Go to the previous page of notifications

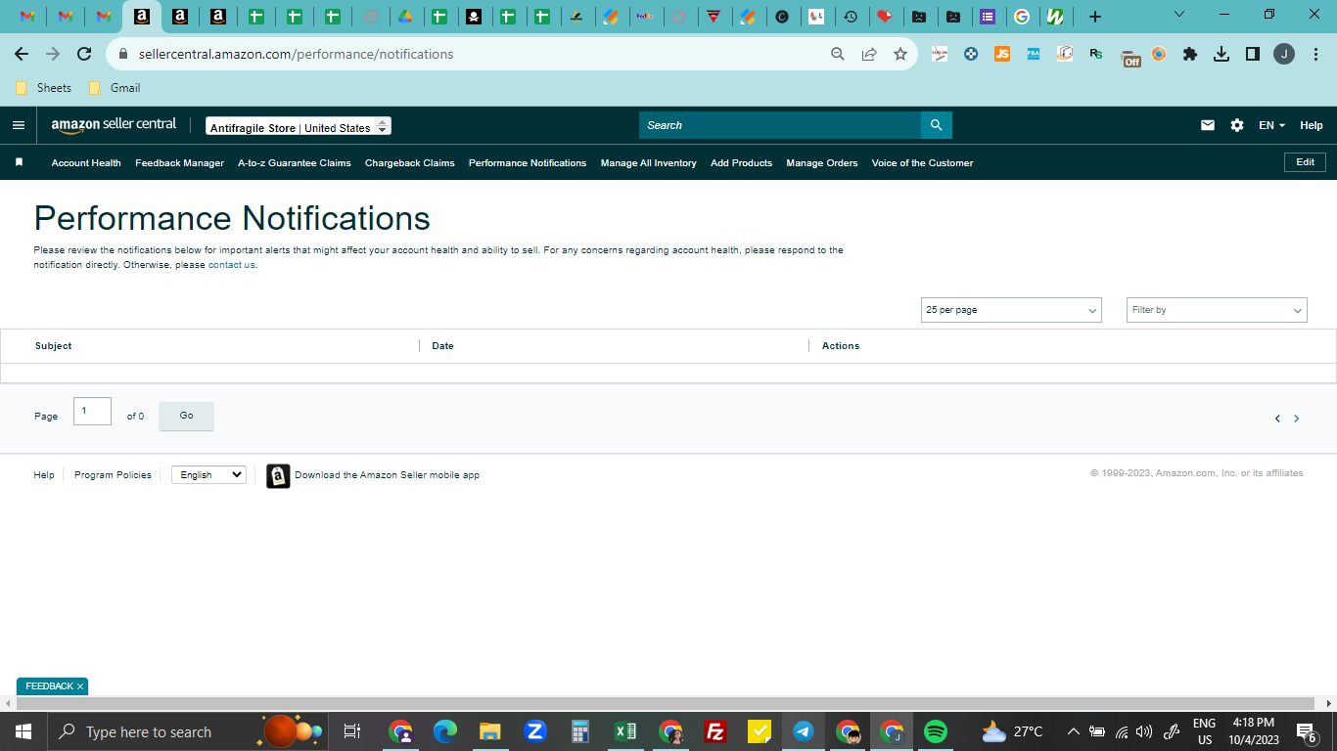click(x=1277, y=419)
